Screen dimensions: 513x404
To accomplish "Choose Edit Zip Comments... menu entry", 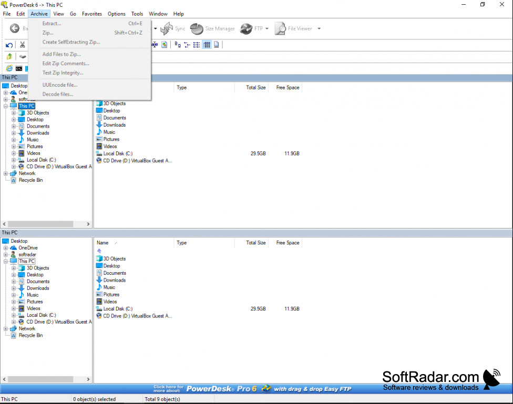I will tap(90, 64).
